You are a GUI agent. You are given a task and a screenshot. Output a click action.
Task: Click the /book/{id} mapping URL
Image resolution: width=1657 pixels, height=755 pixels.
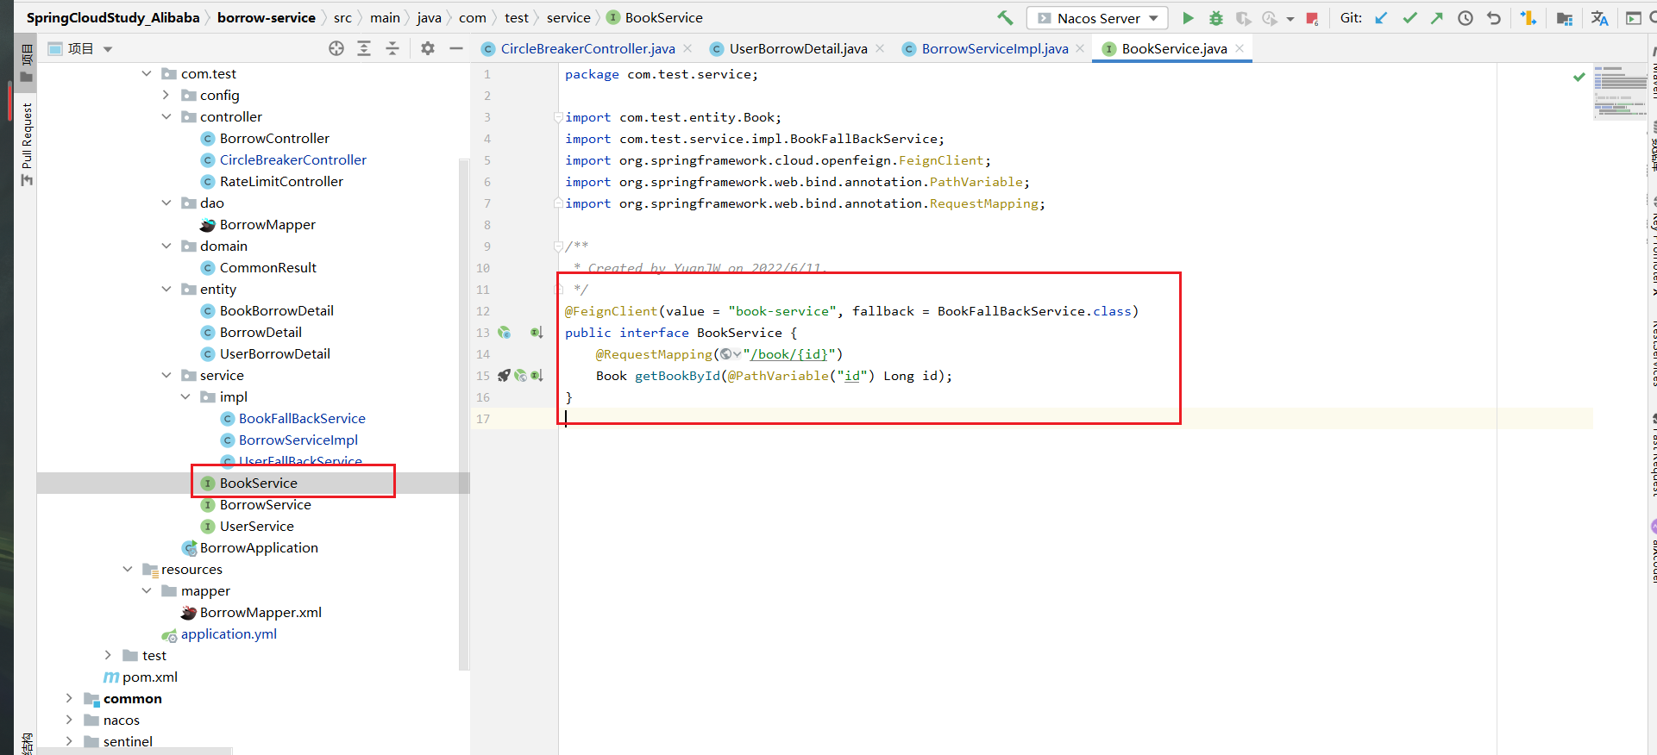(x=790, y=354)
